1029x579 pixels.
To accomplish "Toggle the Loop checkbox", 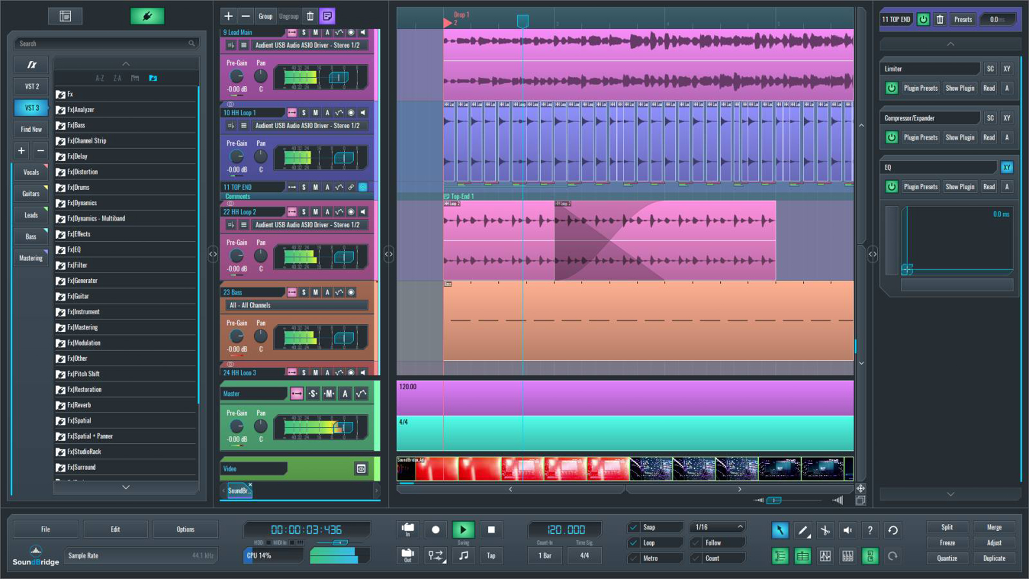I will 633,543.
